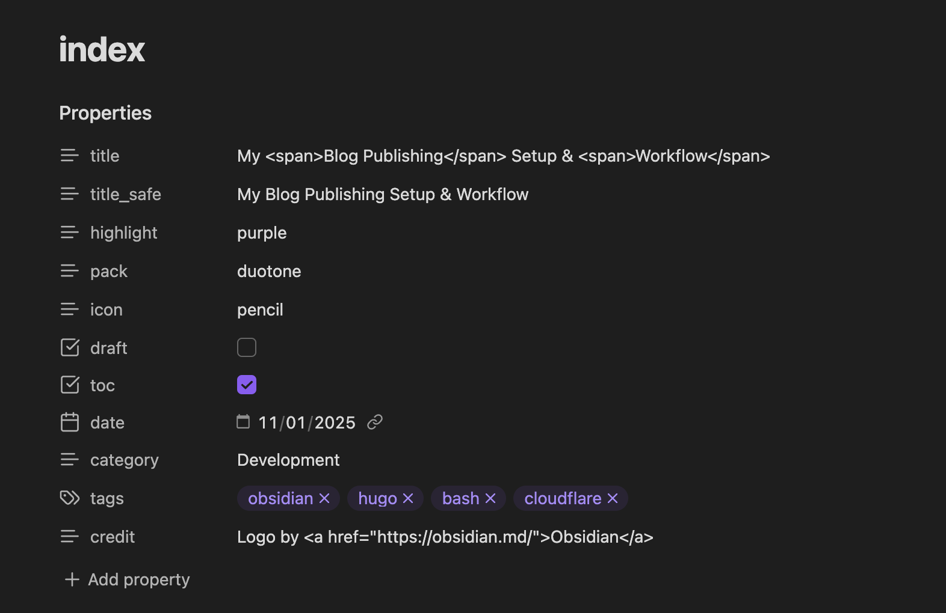This screenshot has height=613, width=946.
Task: Edit the category value Development
Action: (x=288, y=460)
